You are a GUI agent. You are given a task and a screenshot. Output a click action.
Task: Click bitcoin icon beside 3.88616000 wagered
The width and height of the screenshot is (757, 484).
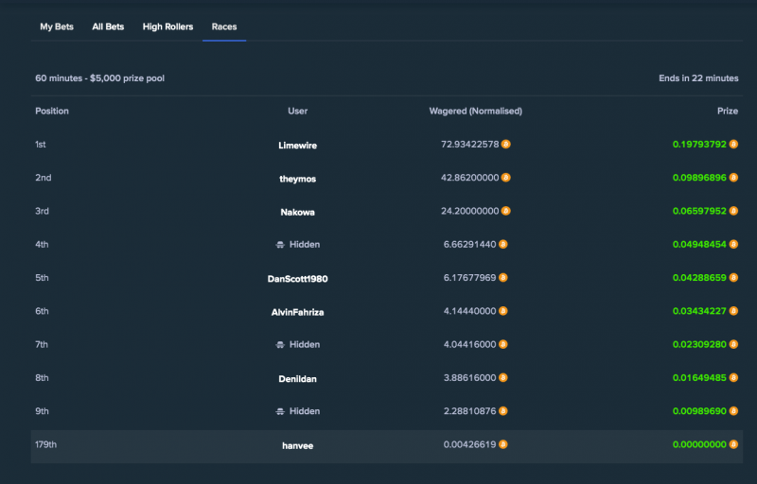click(x=503, y=377)
